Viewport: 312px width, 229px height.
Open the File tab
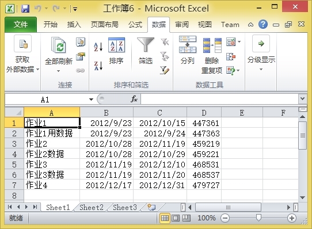pos(21,25)
